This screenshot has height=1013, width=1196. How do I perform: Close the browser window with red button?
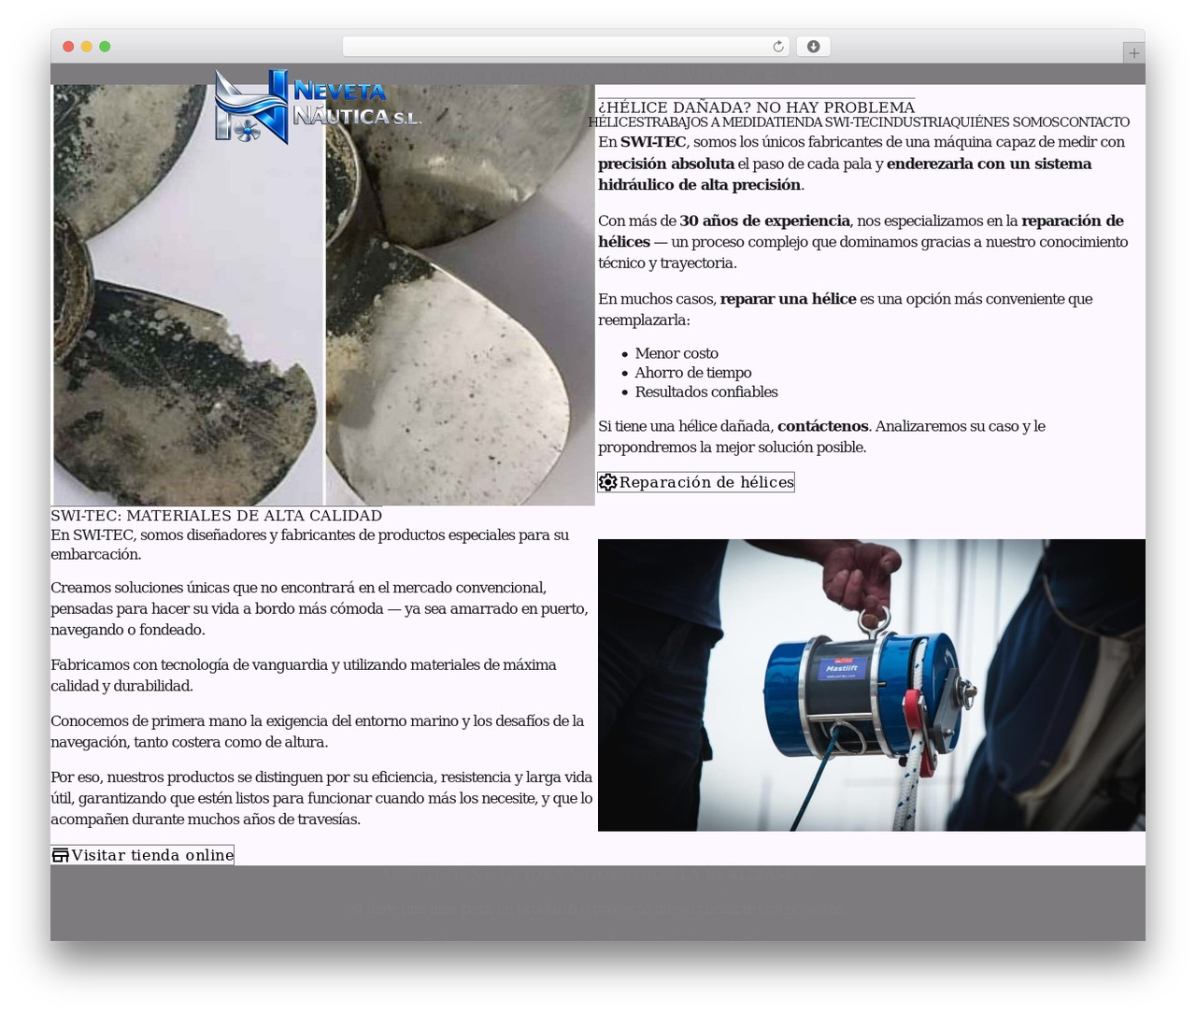[68, 47]
